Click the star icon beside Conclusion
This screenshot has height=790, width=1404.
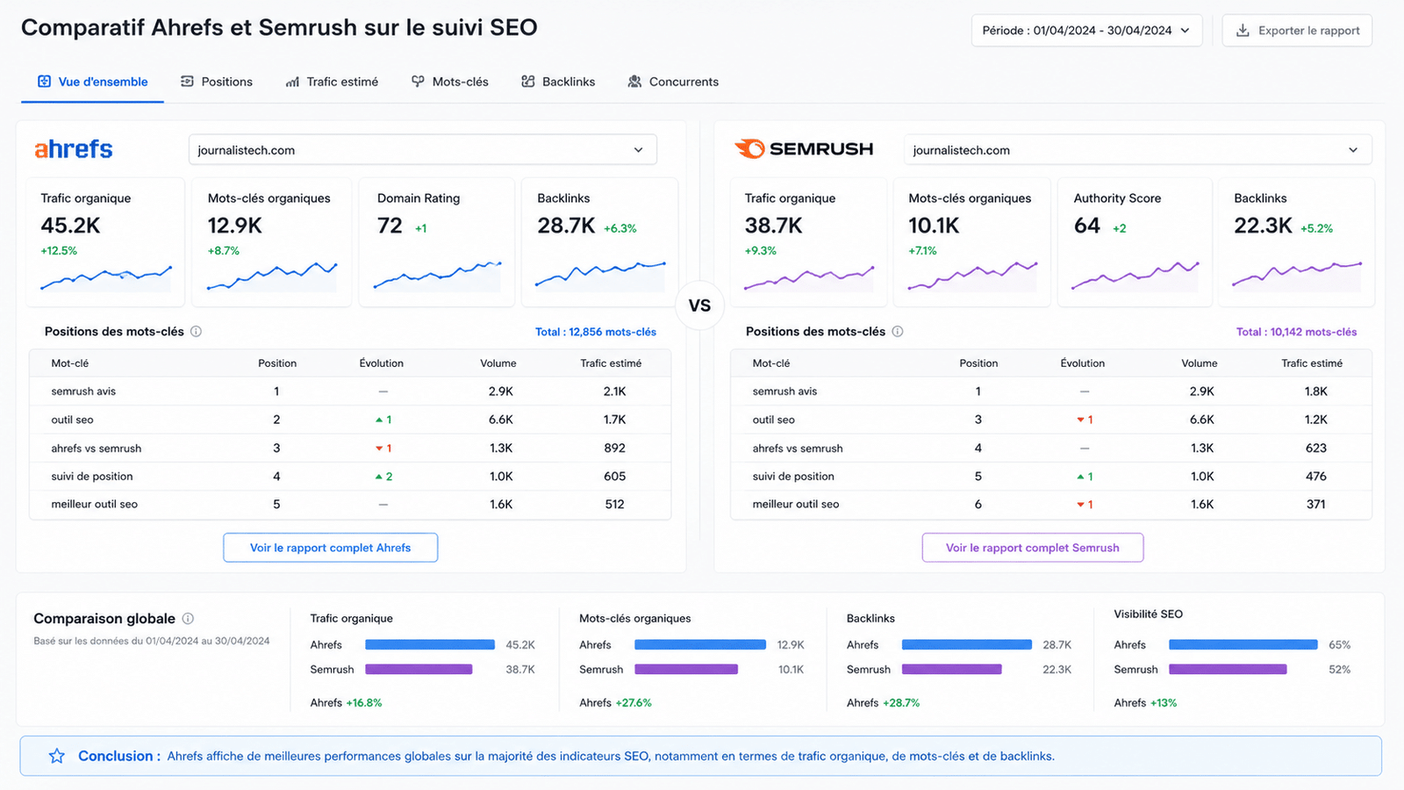[57, 756]
